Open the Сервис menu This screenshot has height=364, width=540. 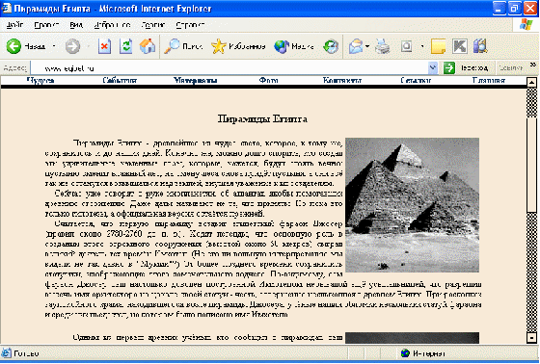[x=153, y=25]
